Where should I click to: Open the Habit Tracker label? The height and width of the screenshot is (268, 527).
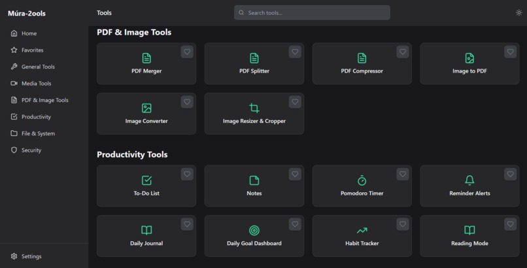(x=362, y=243)
